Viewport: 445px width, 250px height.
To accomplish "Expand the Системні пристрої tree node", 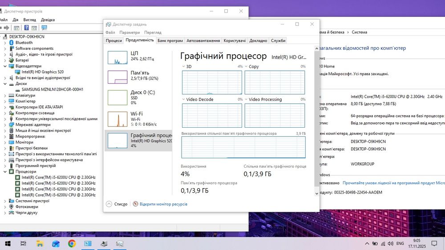I will pos(5,201).
